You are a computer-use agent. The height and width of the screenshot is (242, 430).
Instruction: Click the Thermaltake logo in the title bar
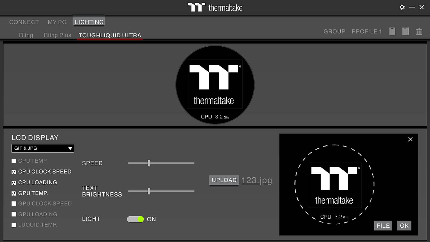pos(215,7)
